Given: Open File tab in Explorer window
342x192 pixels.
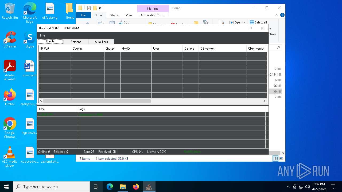Looking at the screenshot, I should tap(83, 15).
